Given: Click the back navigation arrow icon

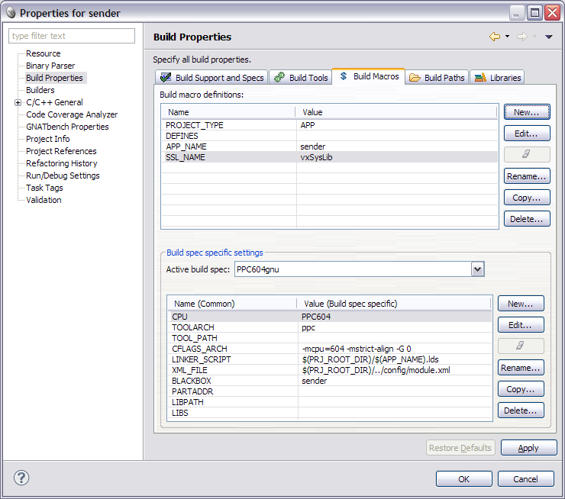Looking at the screenshot, I should [495, 37].
